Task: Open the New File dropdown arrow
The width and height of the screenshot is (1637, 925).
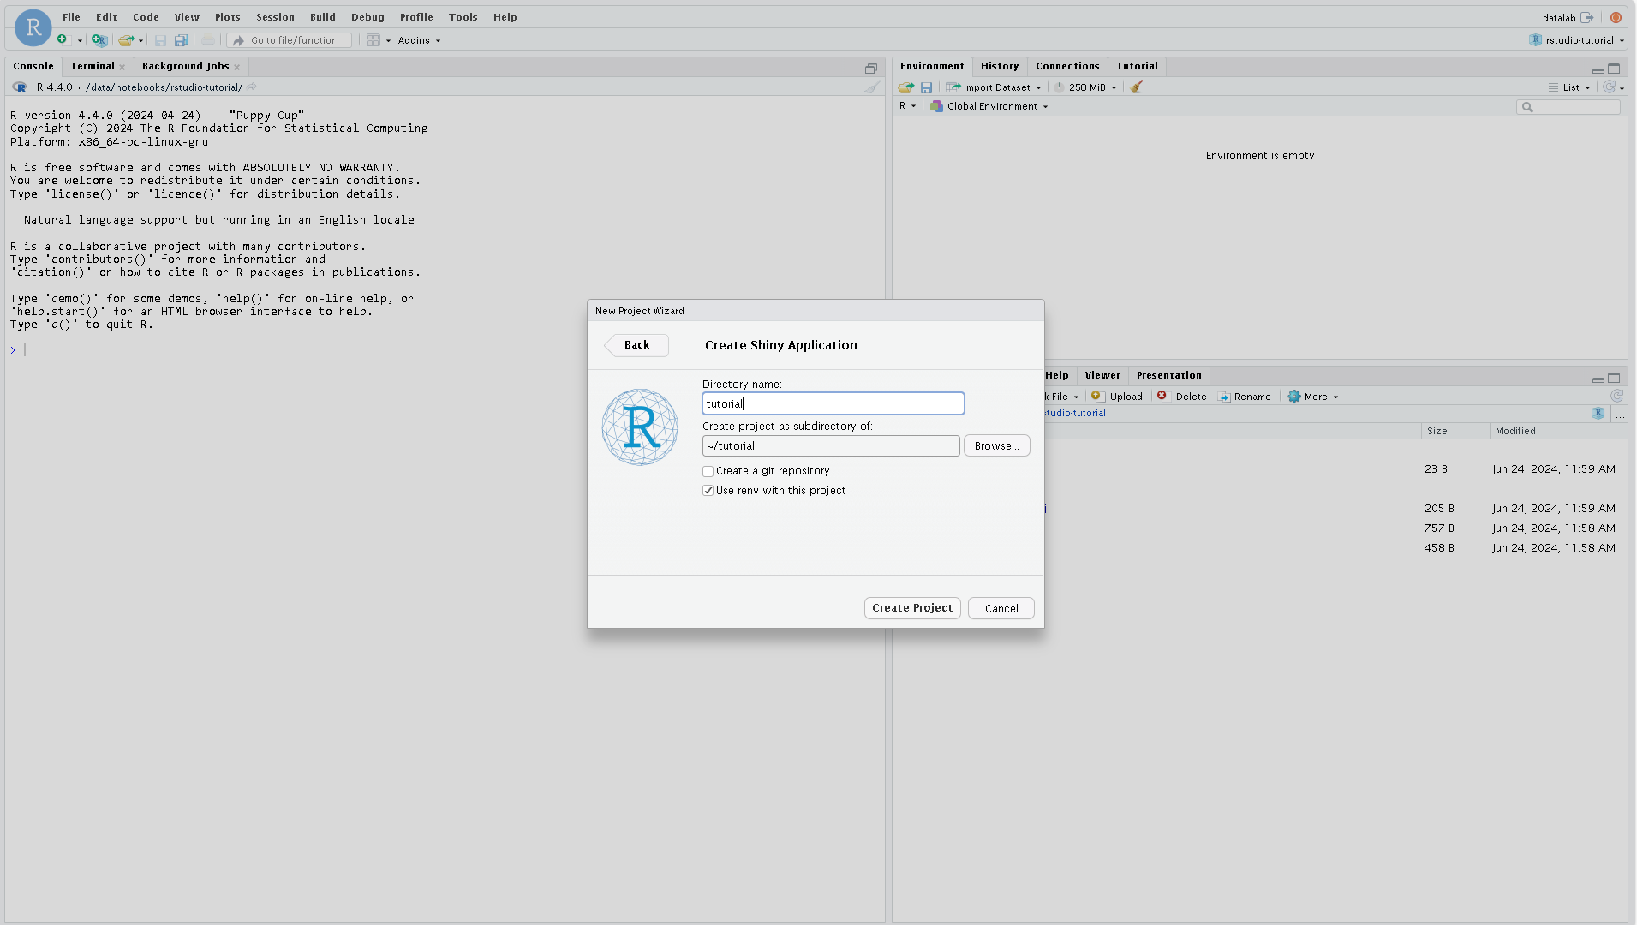Action: click(80, 40)
